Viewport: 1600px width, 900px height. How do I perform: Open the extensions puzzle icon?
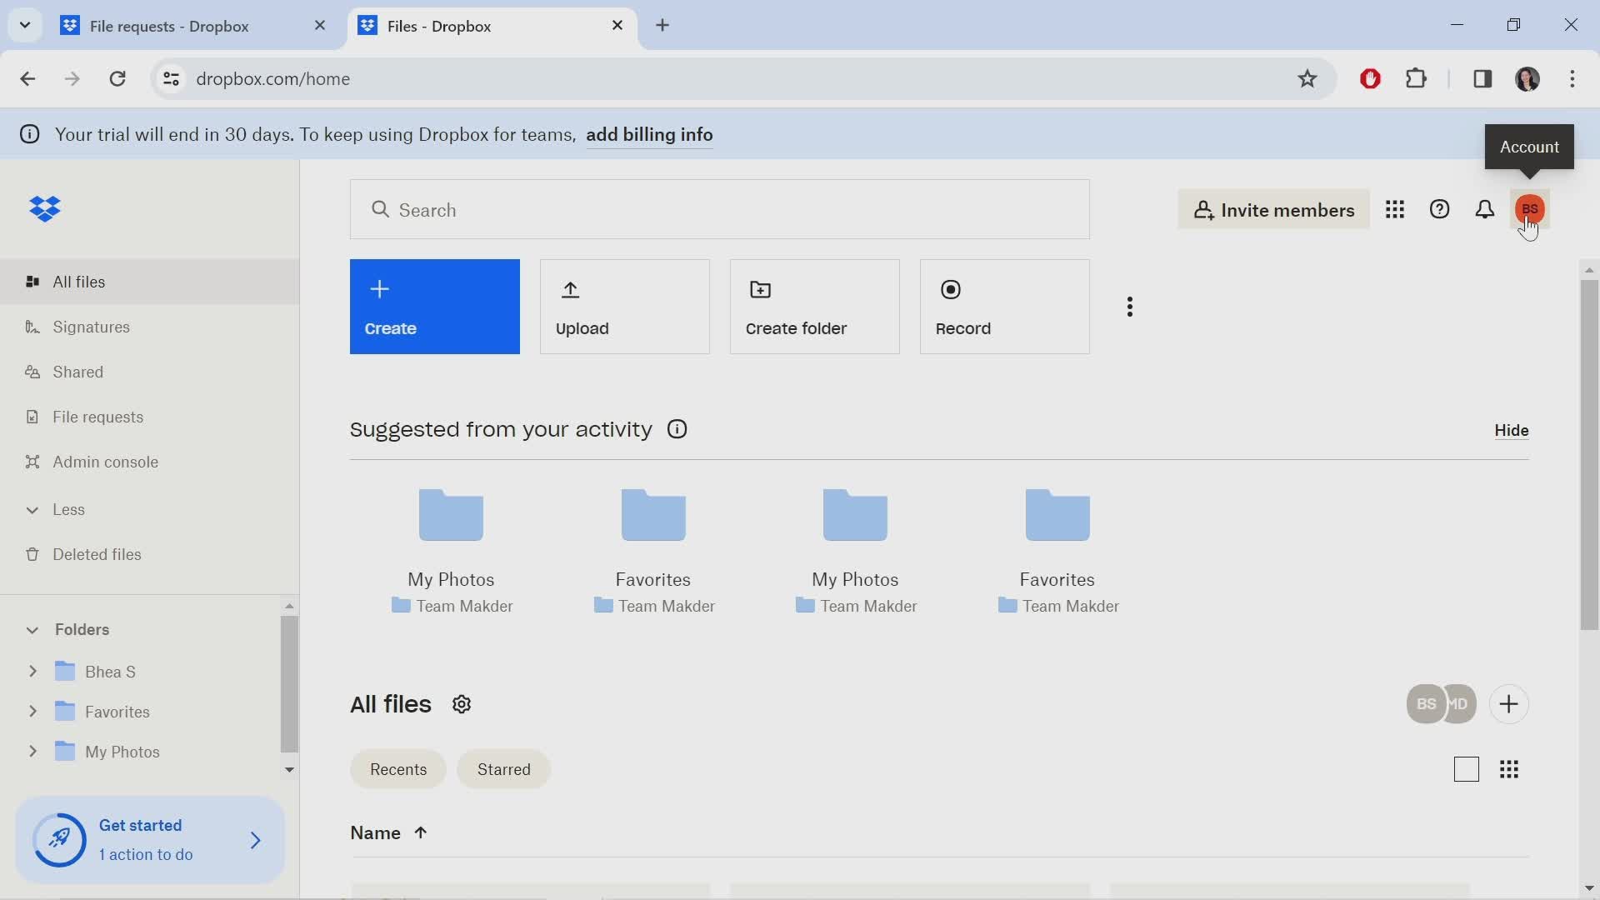(1416, 79)
